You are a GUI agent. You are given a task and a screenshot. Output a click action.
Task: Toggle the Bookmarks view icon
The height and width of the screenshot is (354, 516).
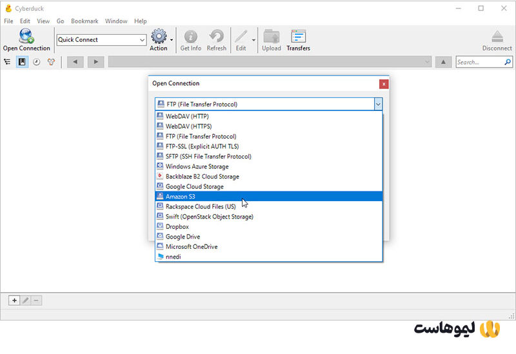pyautogui.click(x=22, y=62)
